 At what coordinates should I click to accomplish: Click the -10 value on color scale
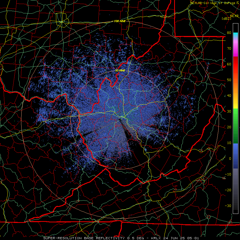click(228, 174)
